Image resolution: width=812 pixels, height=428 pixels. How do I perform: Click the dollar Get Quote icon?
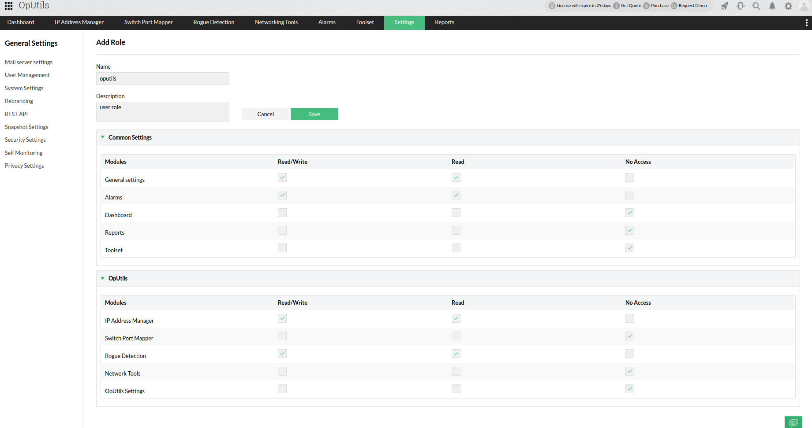(616, 6)
